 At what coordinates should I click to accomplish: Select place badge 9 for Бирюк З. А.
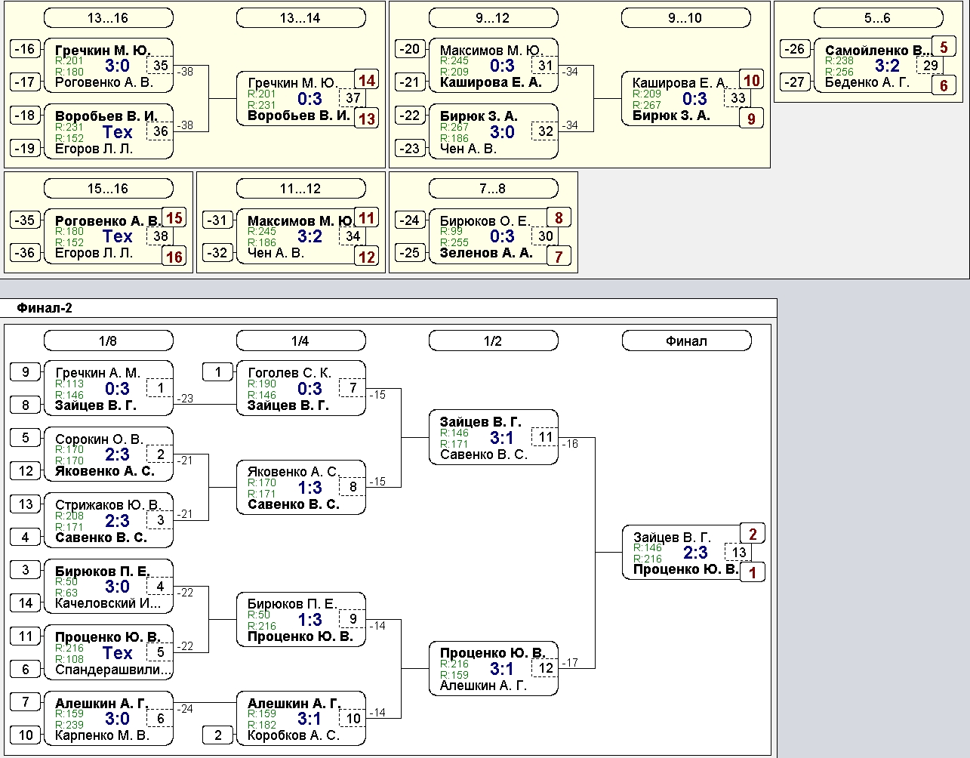(752, 119)
